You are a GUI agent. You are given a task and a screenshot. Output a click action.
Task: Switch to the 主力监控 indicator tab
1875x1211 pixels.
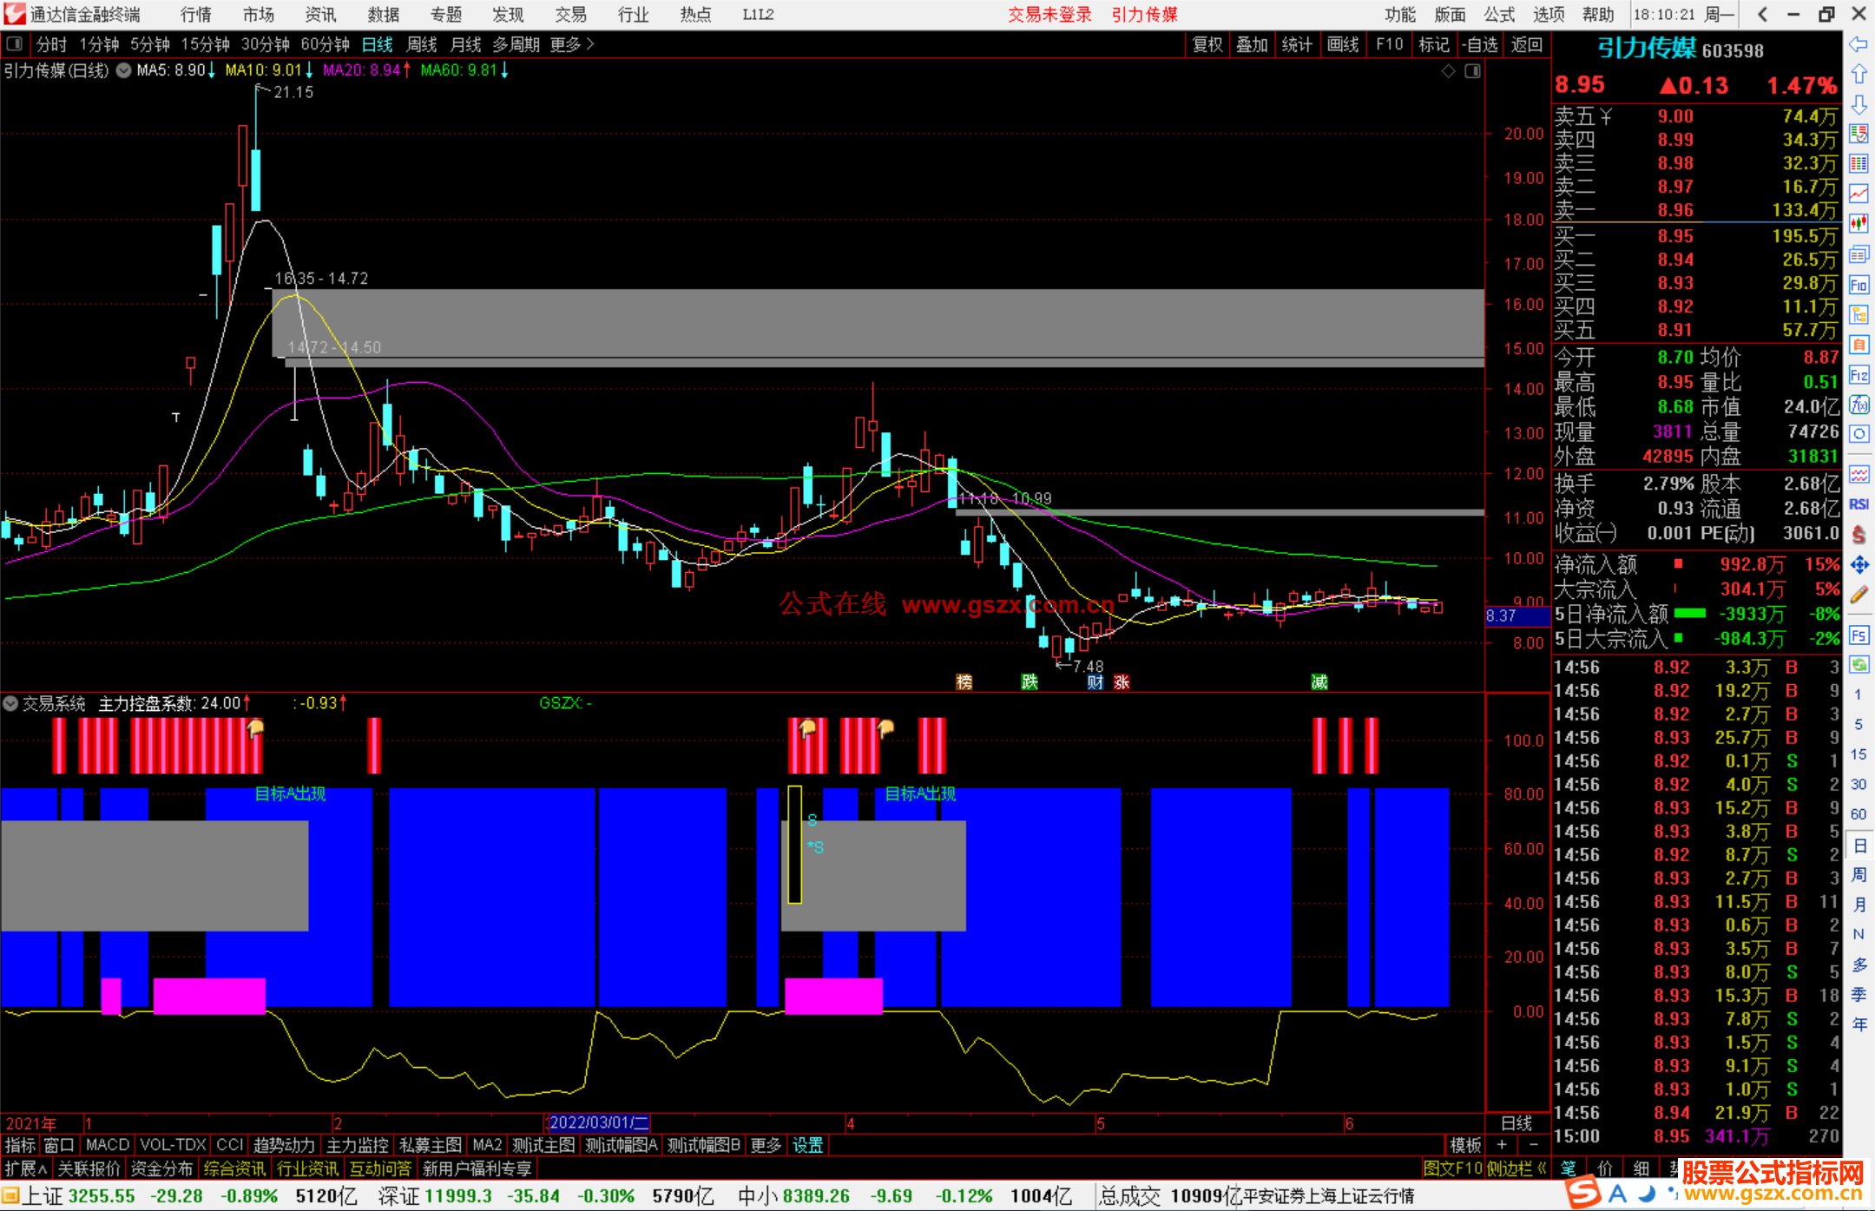coord(358,1145)
